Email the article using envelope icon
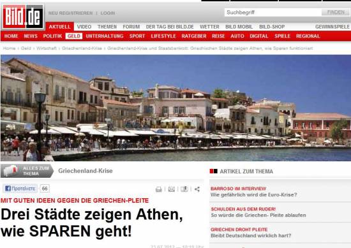 [x=172, y=189]
